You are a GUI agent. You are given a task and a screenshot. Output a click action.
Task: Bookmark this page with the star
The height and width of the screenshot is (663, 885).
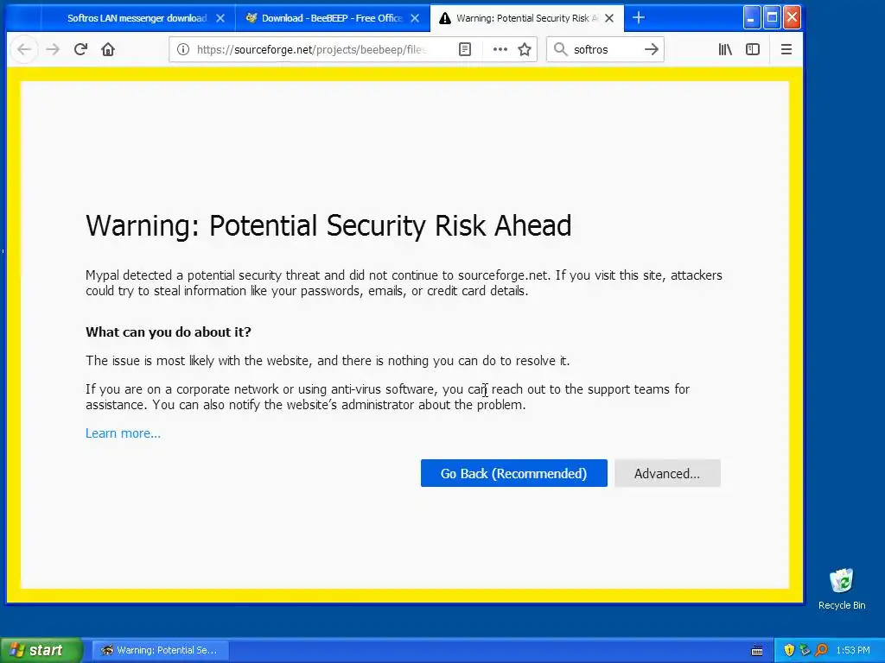coord(525,49)
